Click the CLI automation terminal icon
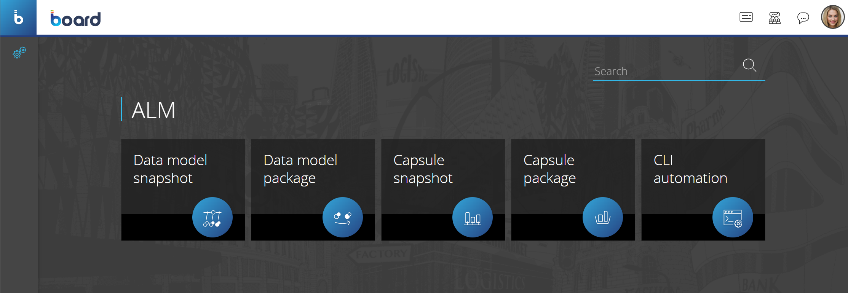 (x=733, y=217)
